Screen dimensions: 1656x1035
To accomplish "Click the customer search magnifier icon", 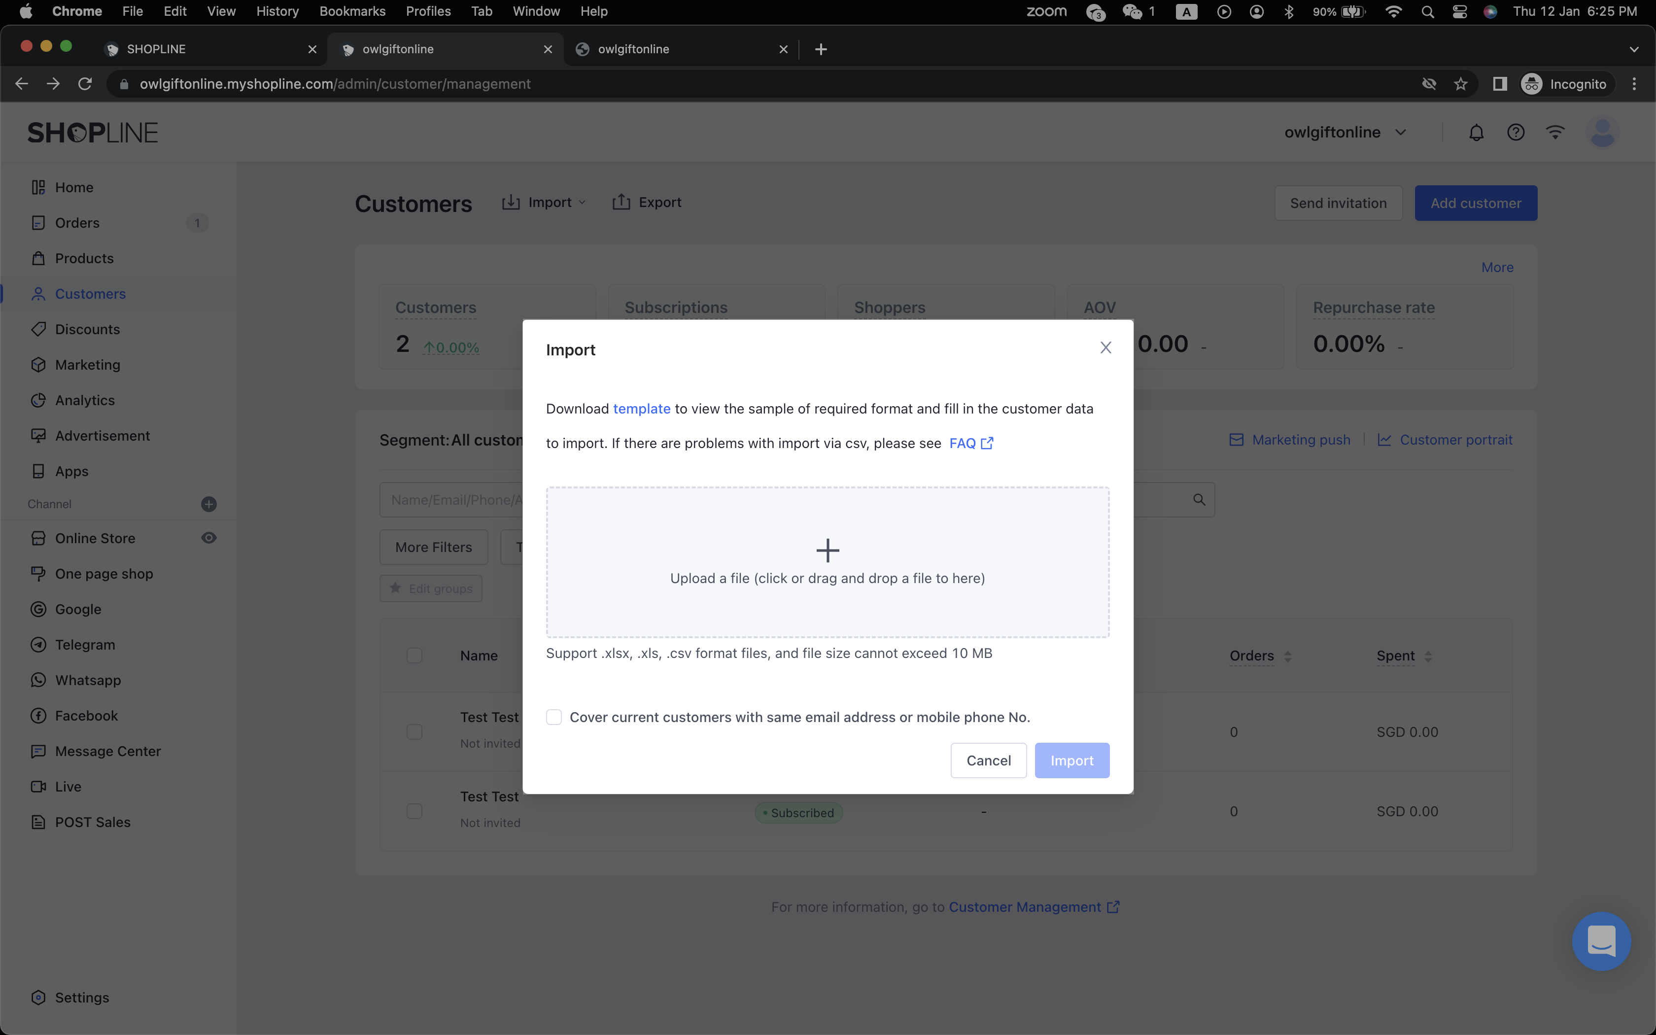I will (x=1199, y=500).
